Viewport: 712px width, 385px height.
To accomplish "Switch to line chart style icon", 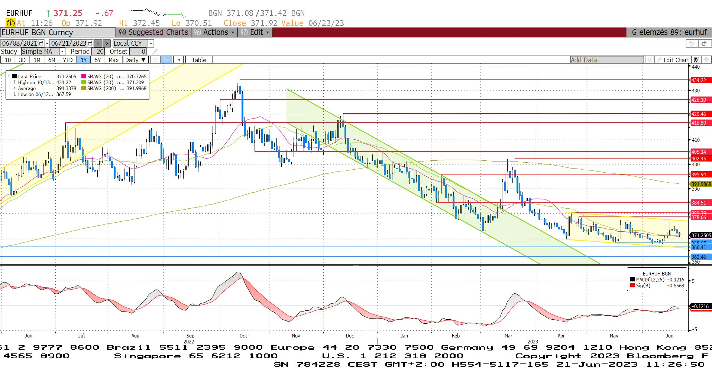I will click(156, 60).
